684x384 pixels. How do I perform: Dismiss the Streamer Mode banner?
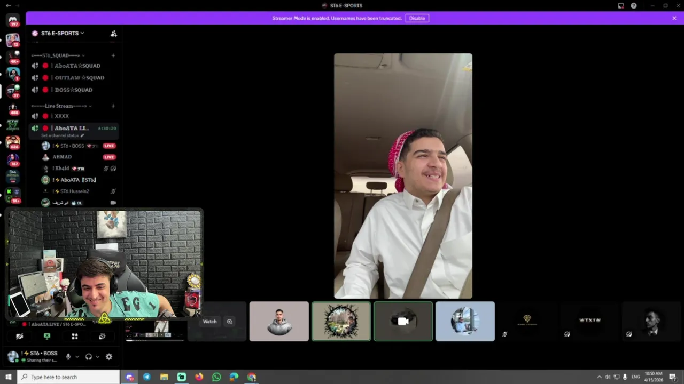[674, 18]
